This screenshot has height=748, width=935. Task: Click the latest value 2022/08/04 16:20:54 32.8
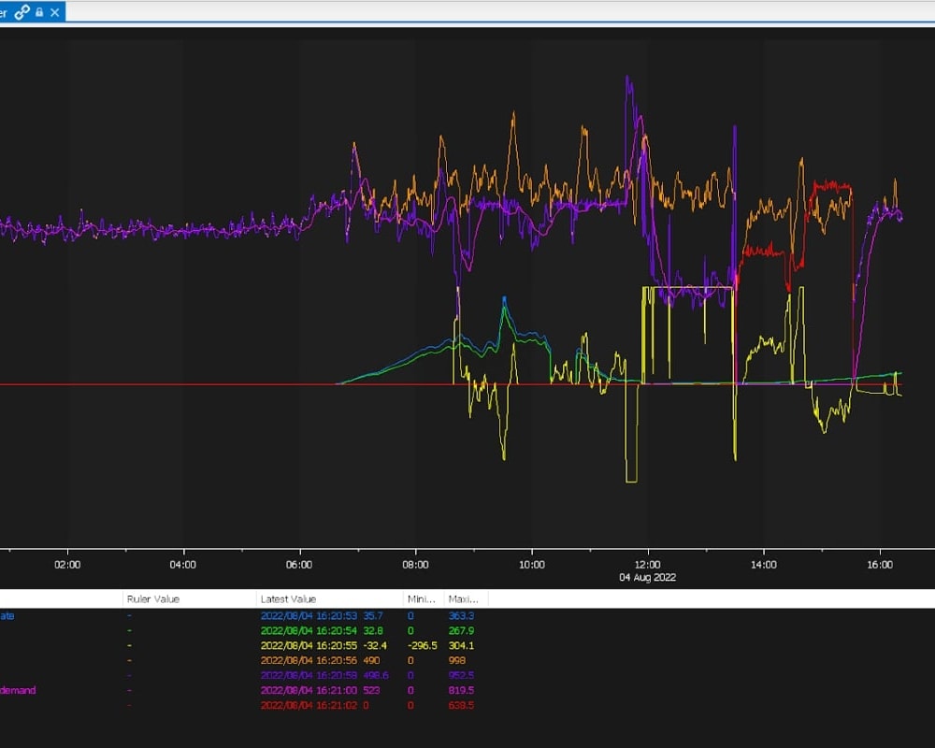pos(322,630)
